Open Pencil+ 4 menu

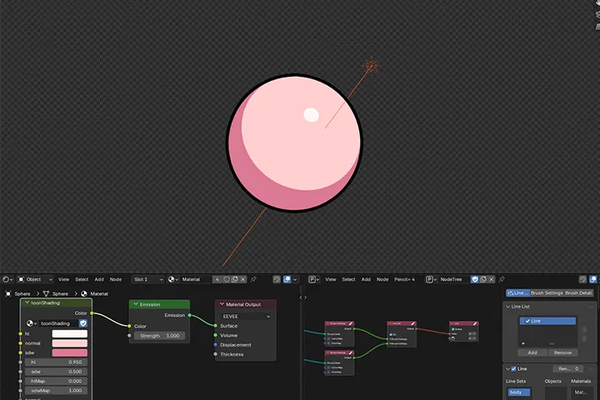404,279
